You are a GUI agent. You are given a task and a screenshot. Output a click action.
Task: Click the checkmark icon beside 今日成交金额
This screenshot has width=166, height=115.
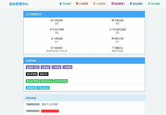pyautogui.click(x=110, y=29)
